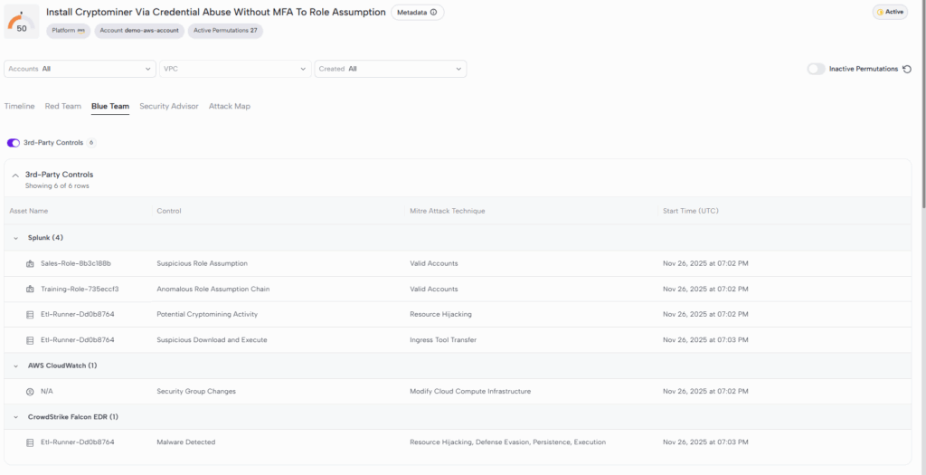Click Etl-Runner-Dd0b8764 in Malware Detected row

(x=78, y=442)
